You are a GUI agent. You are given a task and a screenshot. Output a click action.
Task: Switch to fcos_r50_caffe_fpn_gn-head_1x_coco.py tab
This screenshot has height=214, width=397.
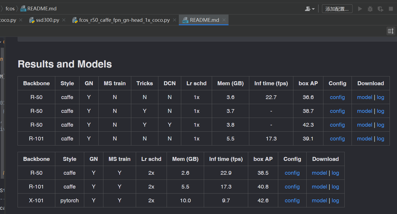pyautogui.click(x=124, y=20)
